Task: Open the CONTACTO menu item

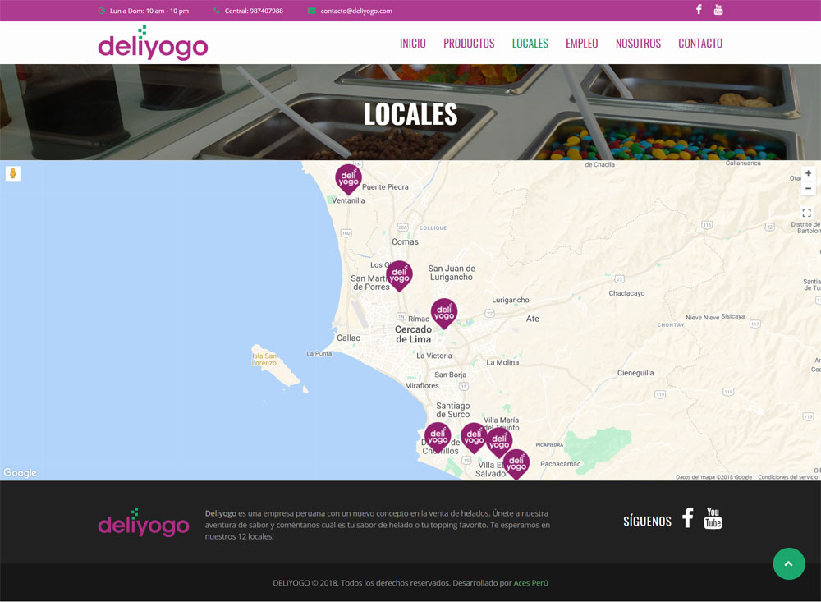Action: [700, 44]
